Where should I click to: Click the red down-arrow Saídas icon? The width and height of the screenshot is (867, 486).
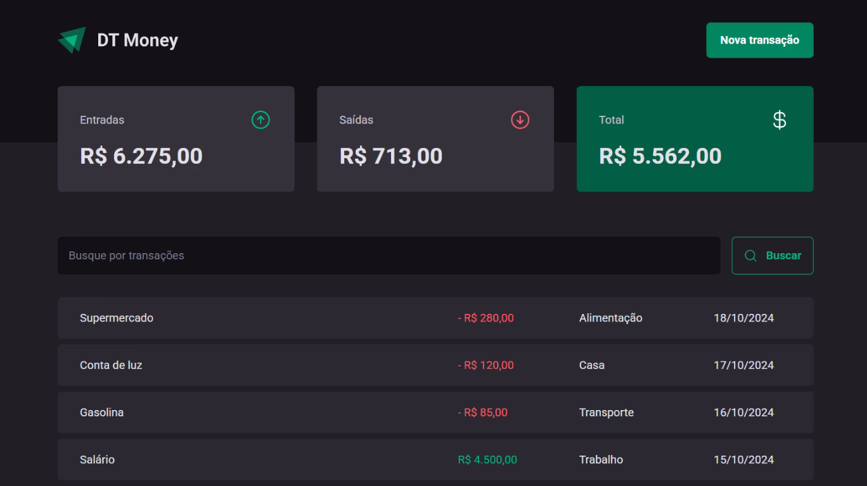pos(520,120)
